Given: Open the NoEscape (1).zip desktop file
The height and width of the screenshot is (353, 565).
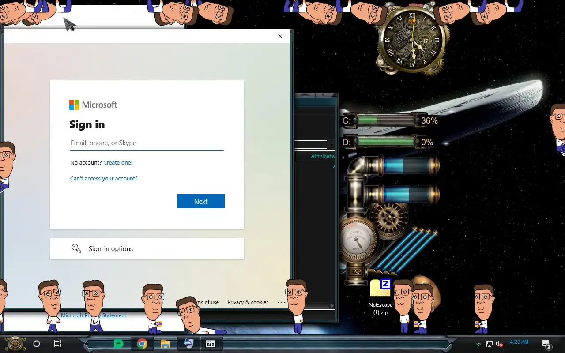Looking at the screenshot, I should pyautogui.click(x=380, y=298).
